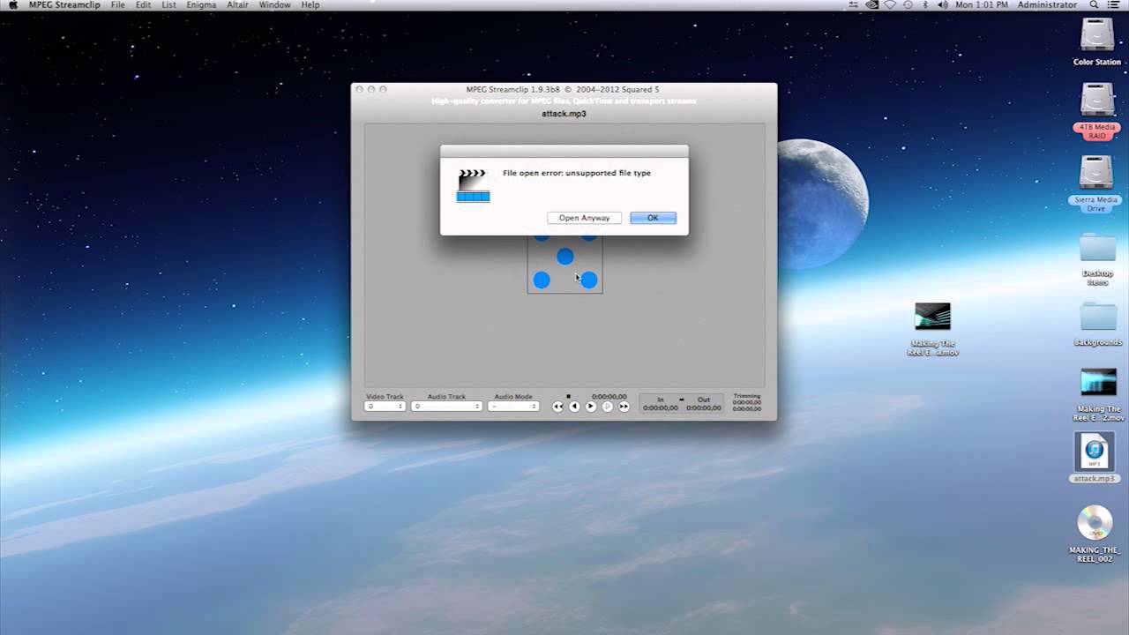
Task: Click the Streamclip clapperboard icon in dialog
Action: pos(473,185)
